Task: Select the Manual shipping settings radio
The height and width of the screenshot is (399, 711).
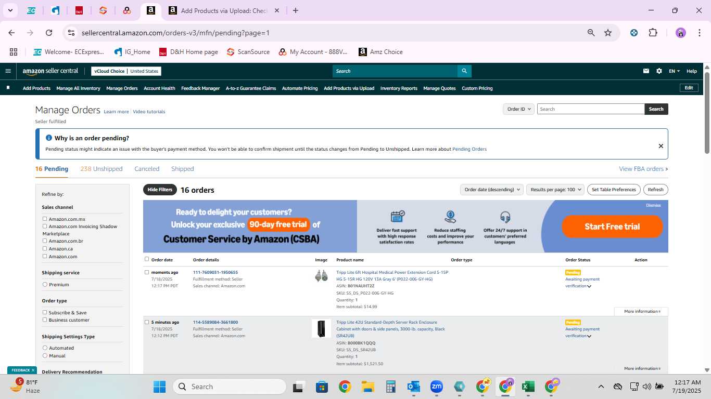Action: point(45,356)
